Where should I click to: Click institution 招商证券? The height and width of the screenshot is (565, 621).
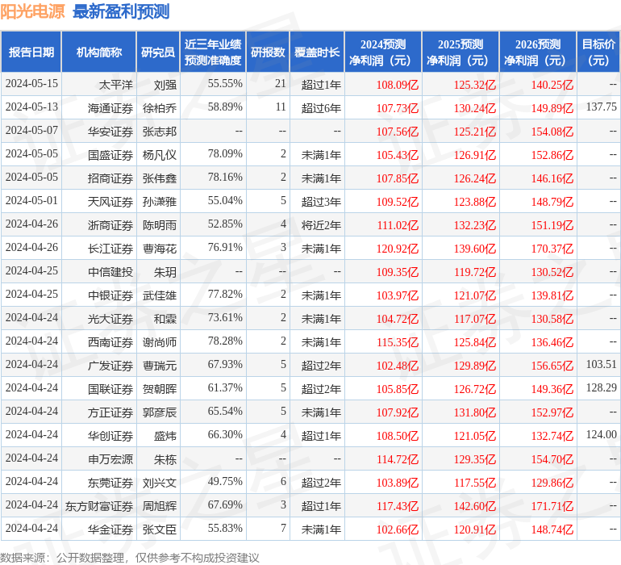pyautogui.click(x=110, y=178)
